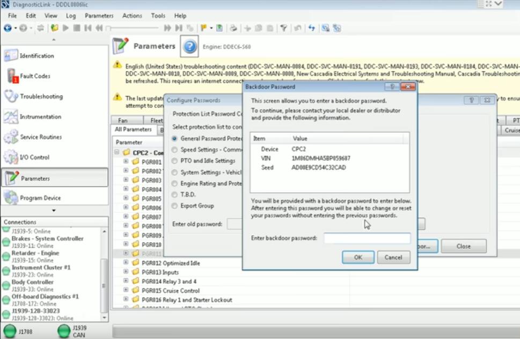This screenshot has height=339, width=520.
Task: Open the Tools menu
Action: click(158, 16)
